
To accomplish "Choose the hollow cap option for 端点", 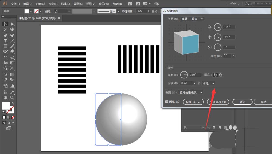I will click(221, 75).
